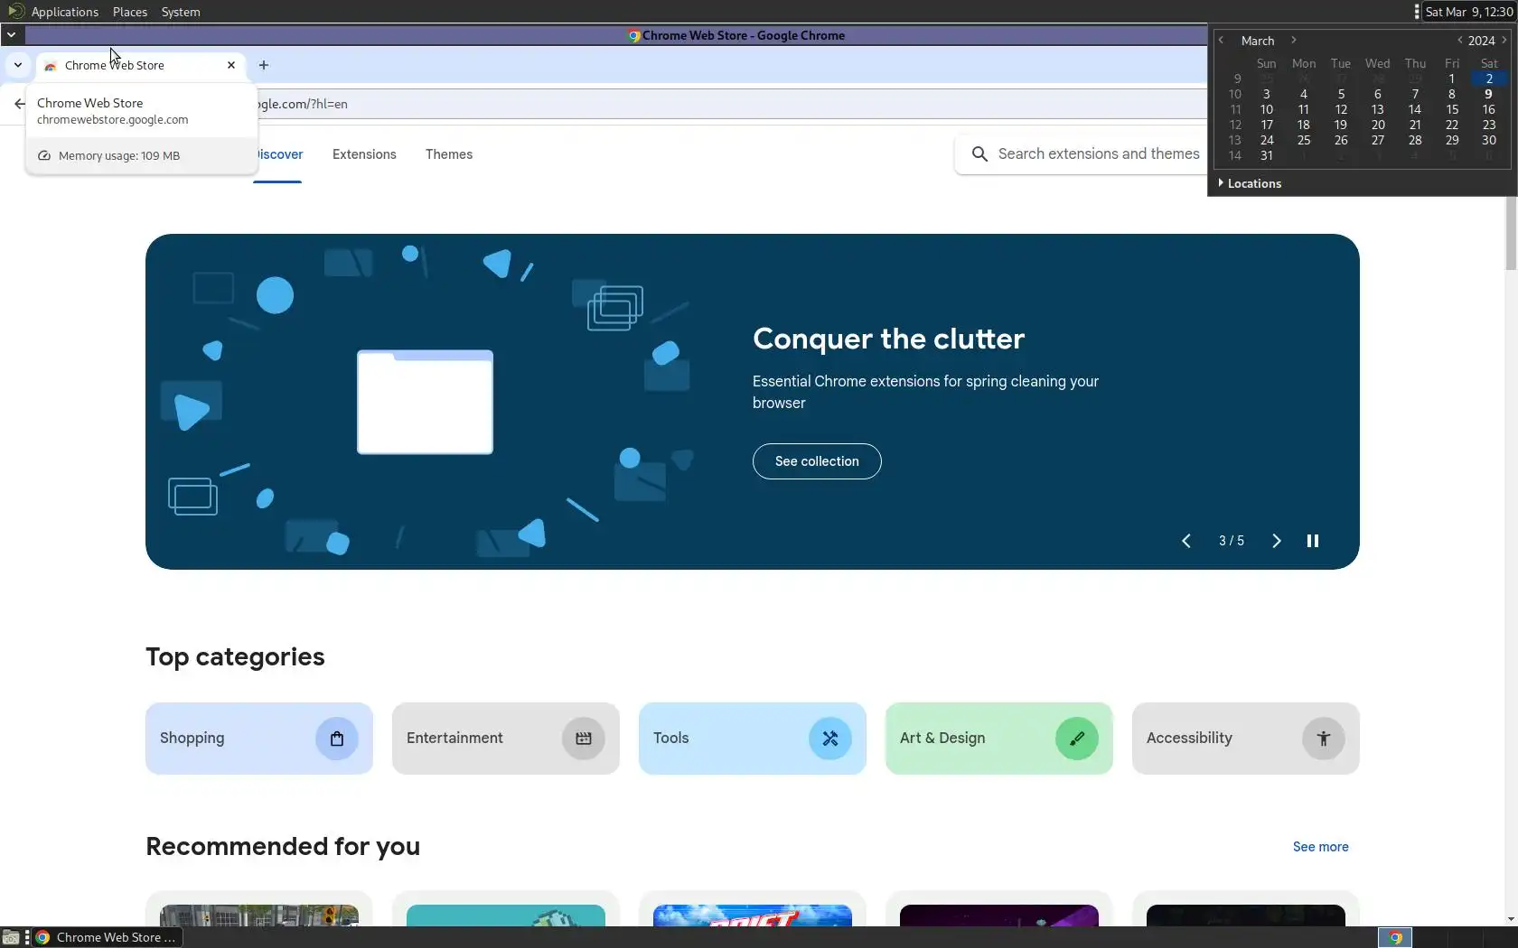Click Chrome Web Store taskbar button
The height and width of the screenshot is (948, 1518).
pos(108,937)
